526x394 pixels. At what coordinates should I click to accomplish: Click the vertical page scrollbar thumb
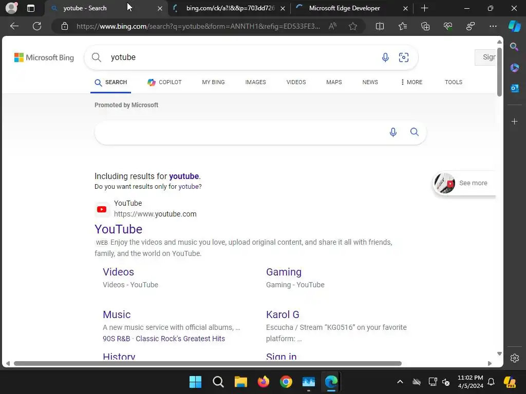tap(499, 72)
